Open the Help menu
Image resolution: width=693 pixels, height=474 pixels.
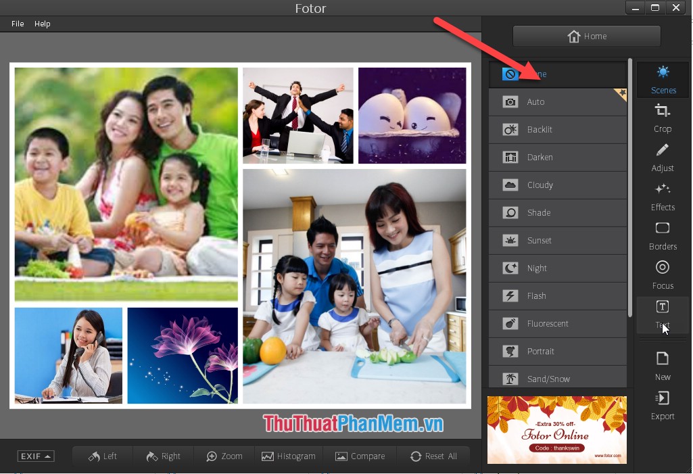(43, 23)
